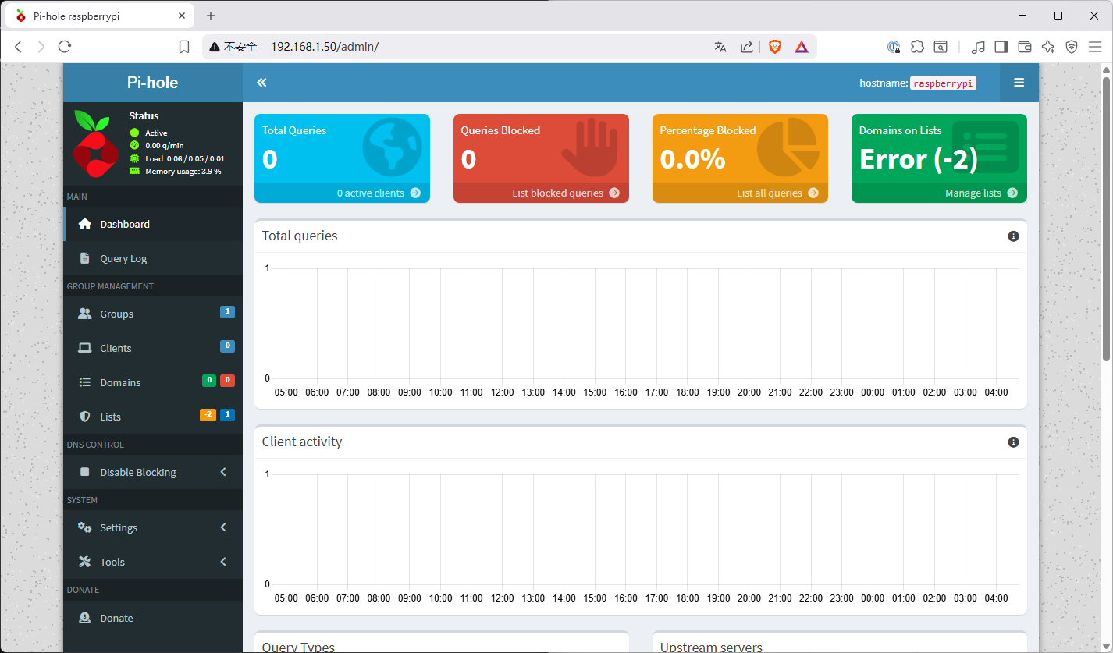Open the extensions puzzle icon

(x=918, y=47)
